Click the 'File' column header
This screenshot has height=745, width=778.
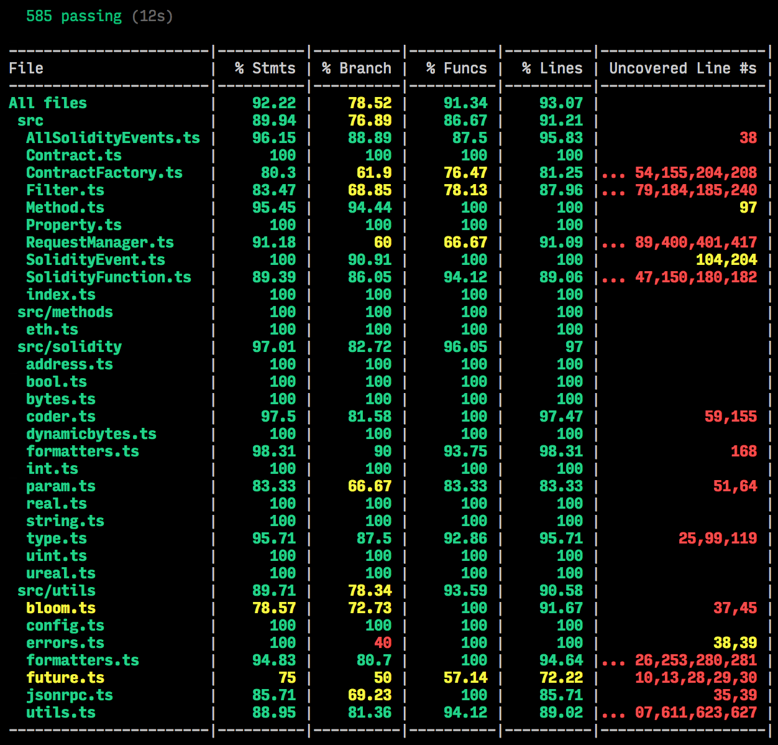point(26,68)
